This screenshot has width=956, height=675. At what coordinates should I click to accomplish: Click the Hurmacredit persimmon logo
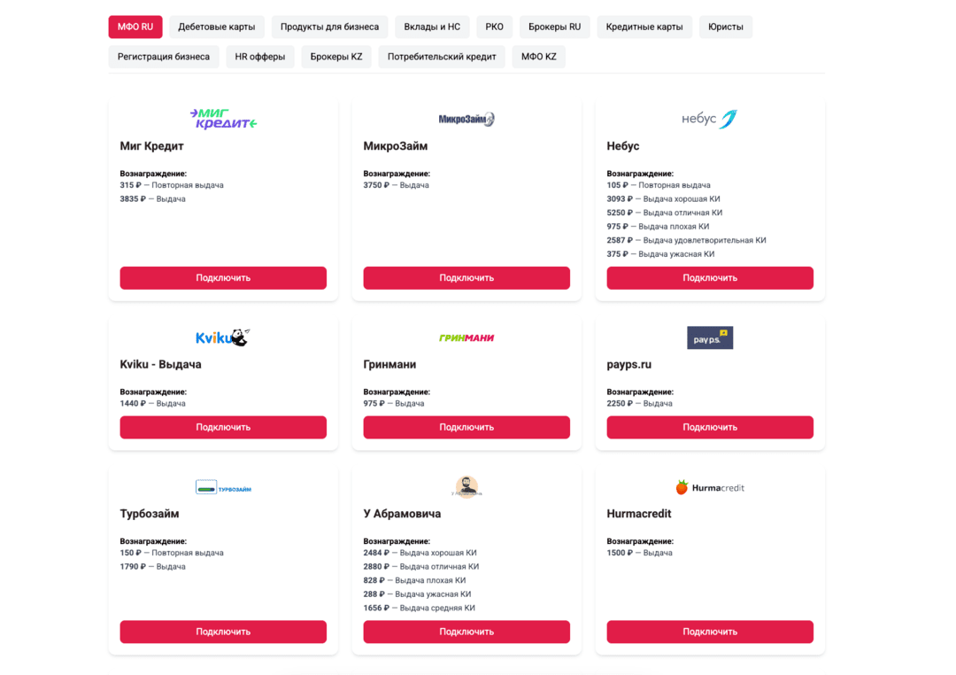point(709,487)
